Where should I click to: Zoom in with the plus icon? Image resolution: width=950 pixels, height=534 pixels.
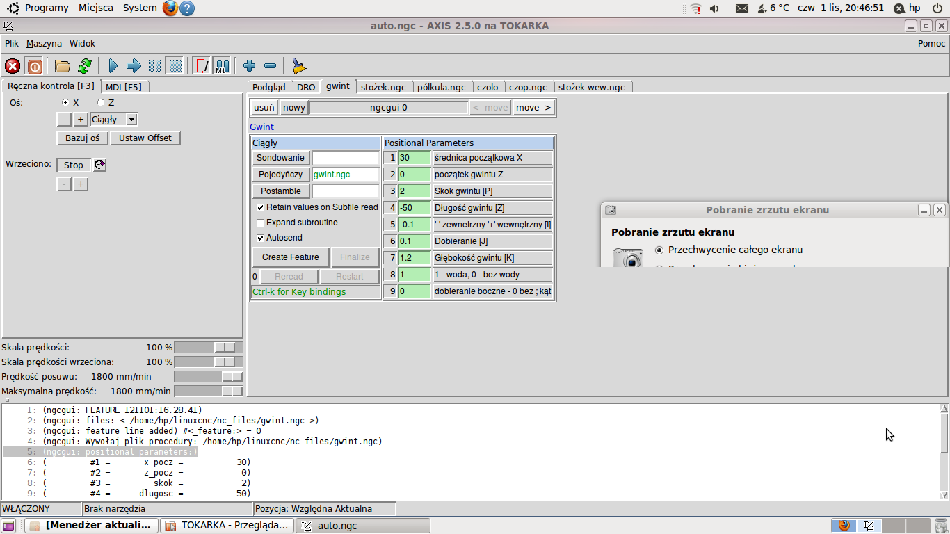click(x=250, y=66)
